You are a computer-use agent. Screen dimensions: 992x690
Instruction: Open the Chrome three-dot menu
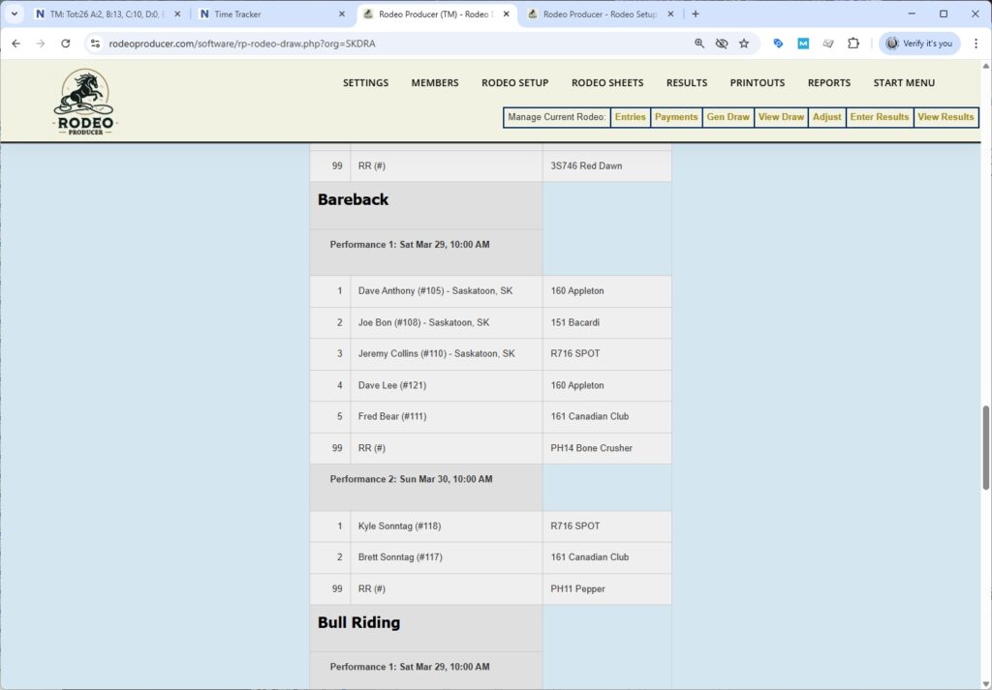976,44
